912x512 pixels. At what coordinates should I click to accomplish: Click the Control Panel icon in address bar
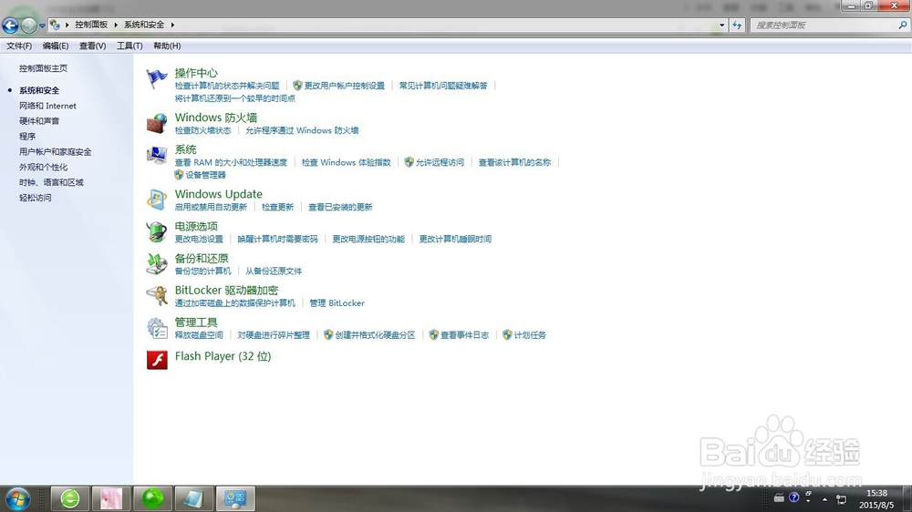click(55, 25)
